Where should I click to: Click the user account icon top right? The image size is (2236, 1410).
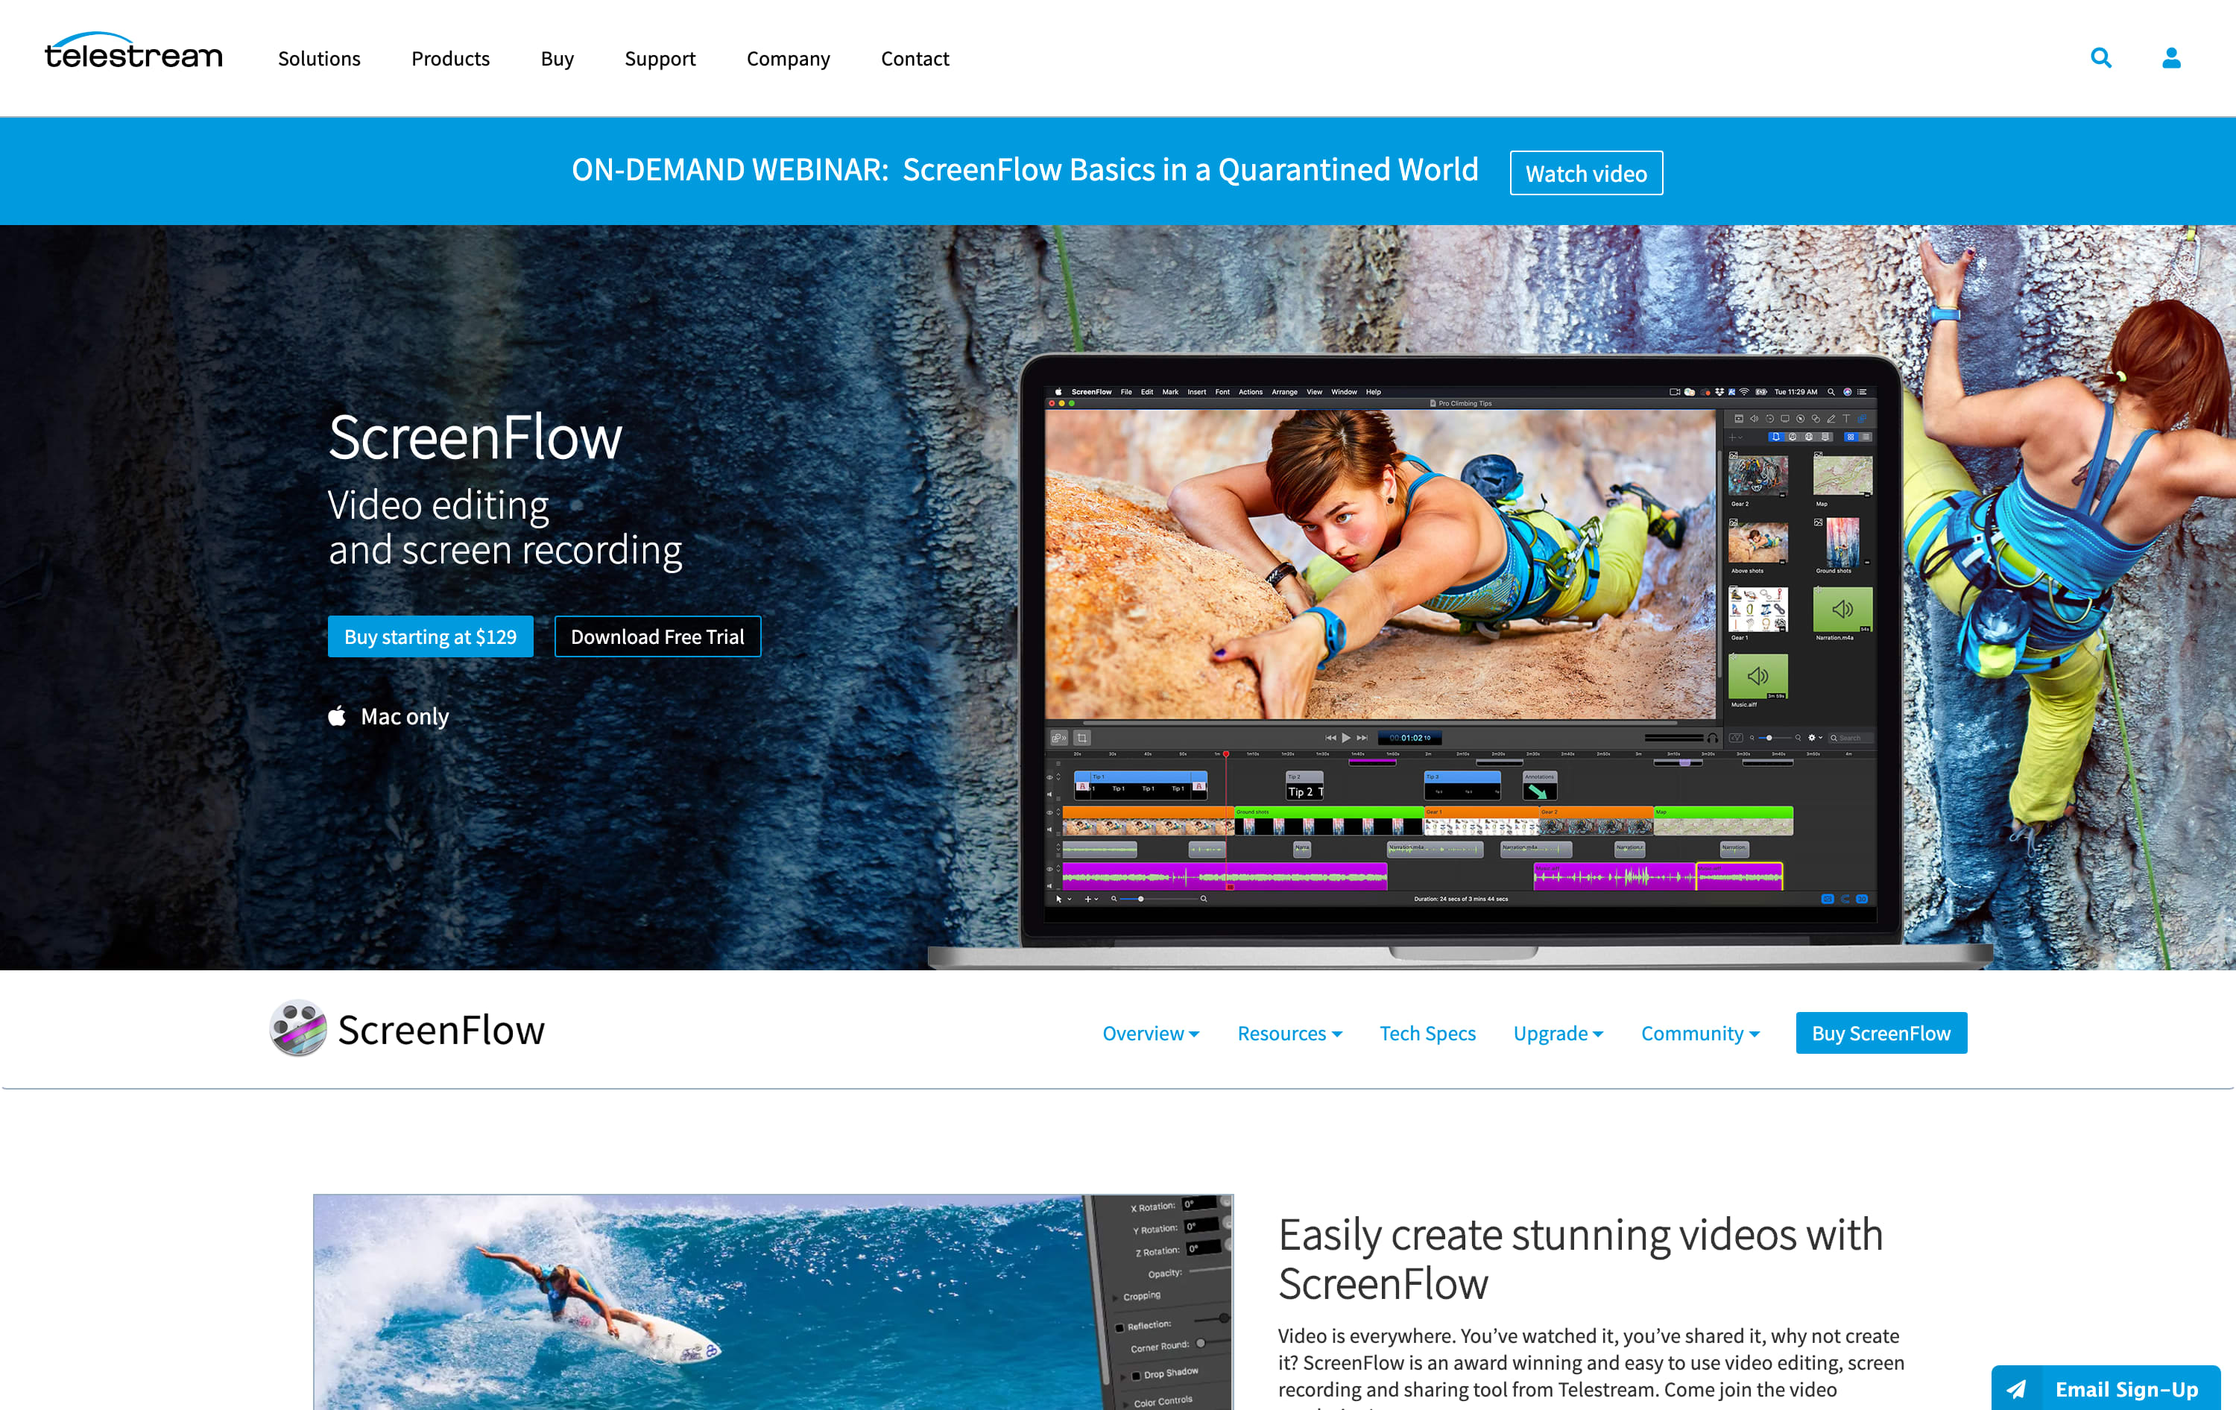[x=2172, y=57]
